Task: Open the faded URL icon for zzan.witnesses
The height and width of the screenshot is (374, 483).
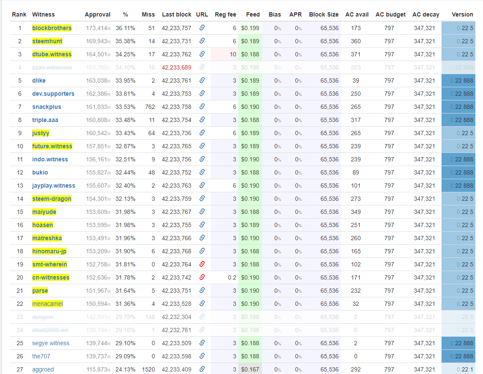Action: [202, 67]
